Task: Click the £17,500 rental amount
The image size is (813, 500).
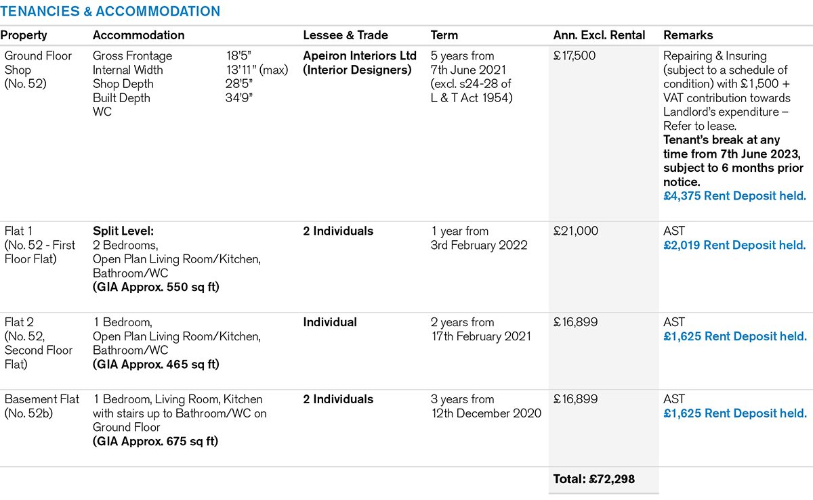Action: click(575, 55)
